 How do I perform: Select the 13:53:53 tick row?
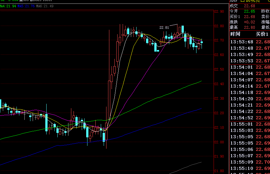(250, 61)
